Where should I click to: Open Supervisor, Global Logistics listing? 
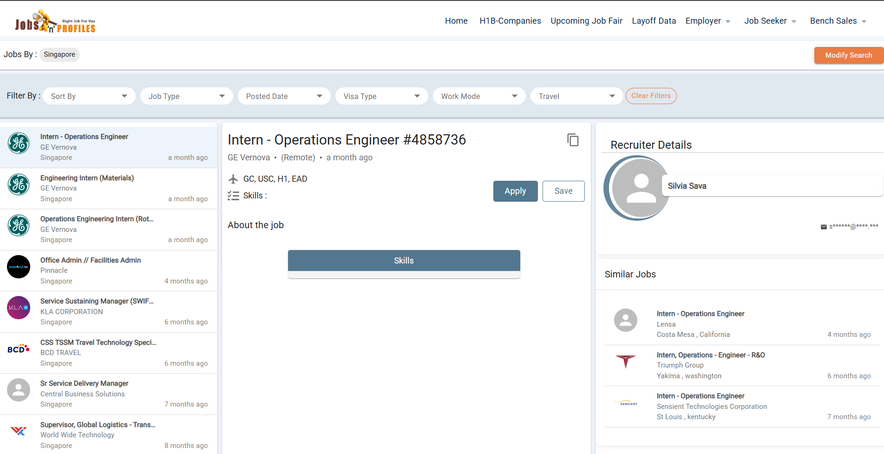(x=109, y=435)
